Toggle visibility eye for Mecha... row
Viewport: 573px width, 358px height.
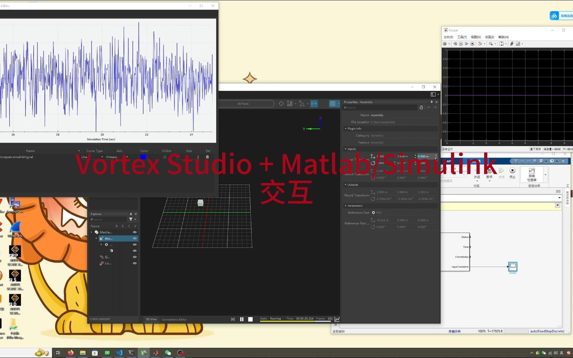(x=135, y=232)
